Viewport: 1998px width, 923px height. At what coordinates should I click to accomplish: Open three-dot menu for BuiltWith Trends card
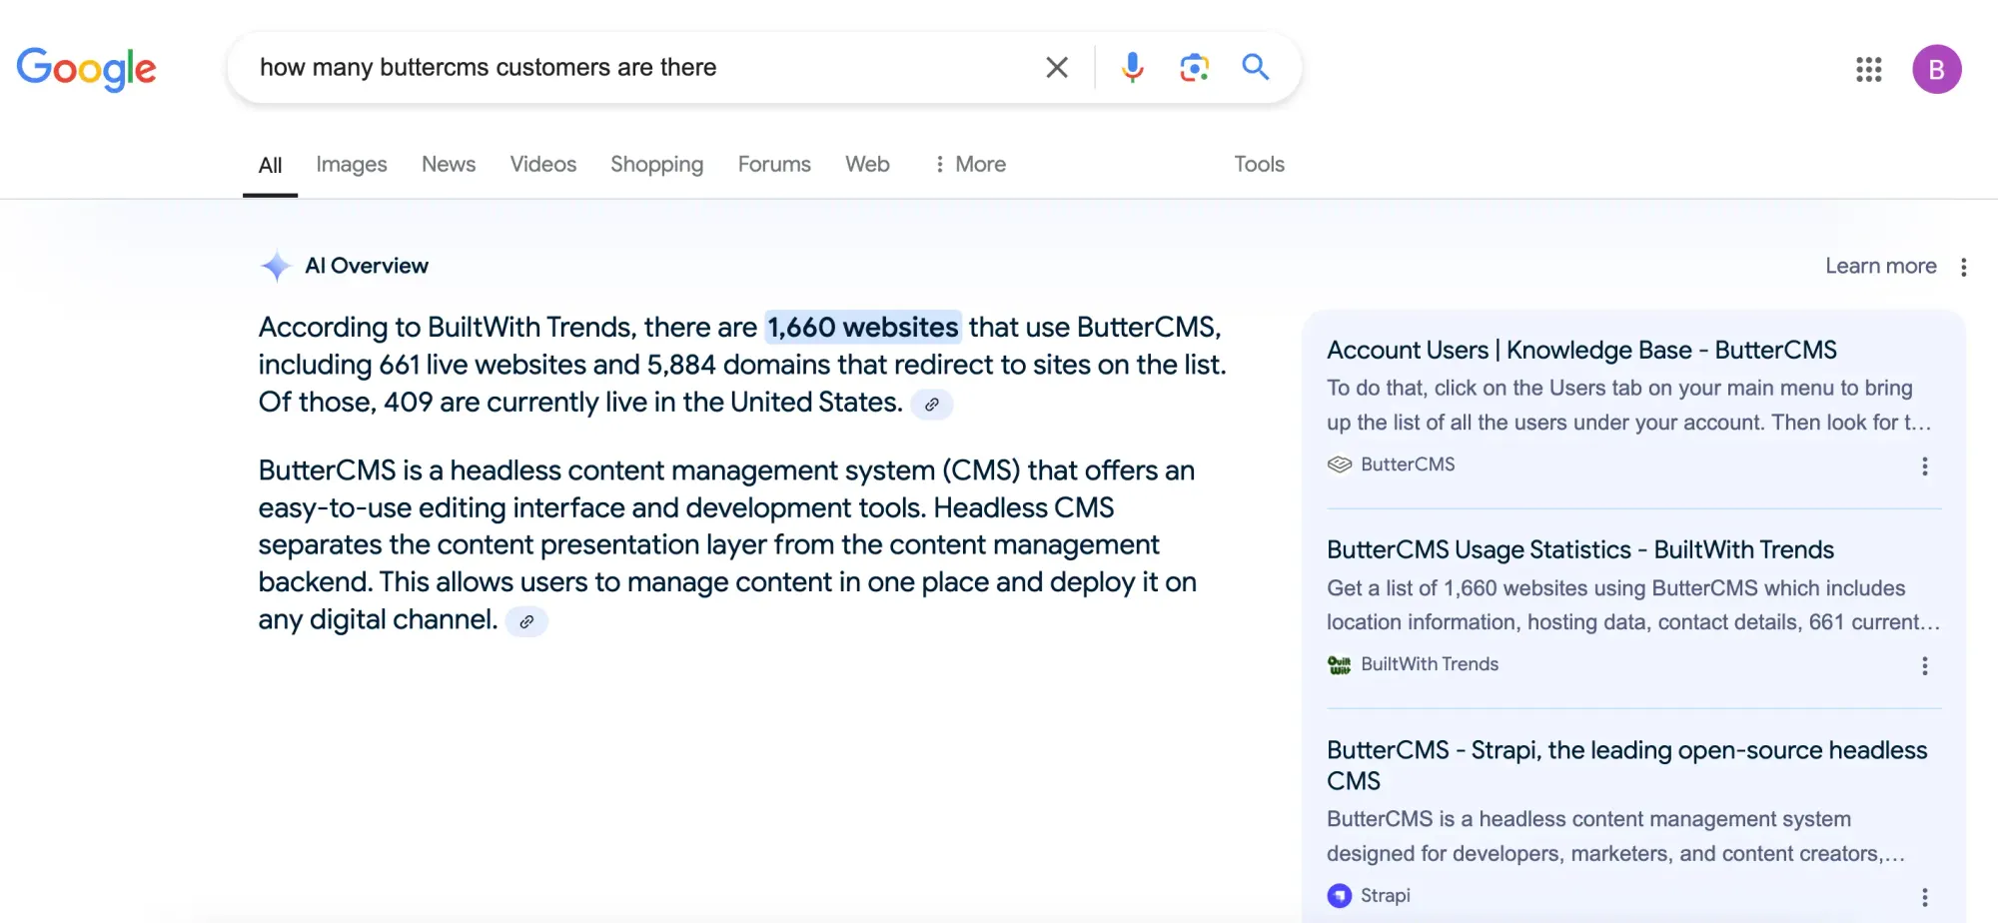click(x=1924, y=666)
